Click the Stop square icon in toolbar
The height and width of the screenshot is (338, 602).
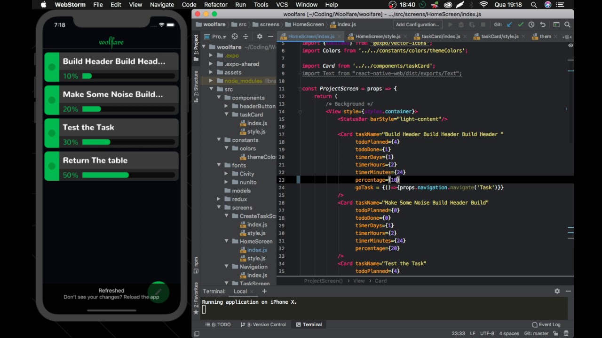tap(483, 24)
